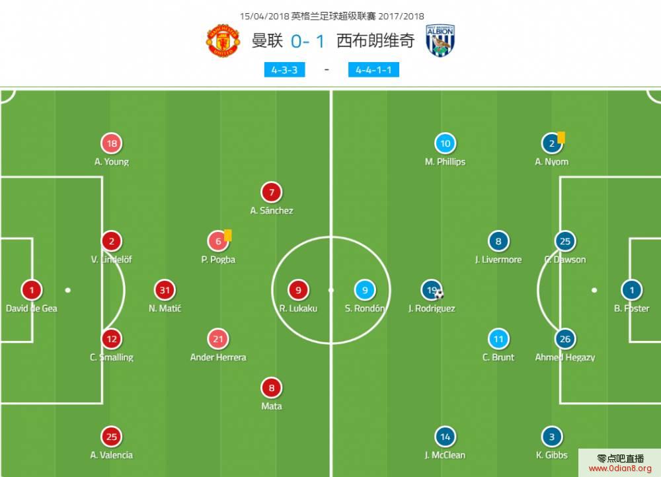
Task: Click the goal ball icon on J. Rodriguez
Action: click(440, 294)
